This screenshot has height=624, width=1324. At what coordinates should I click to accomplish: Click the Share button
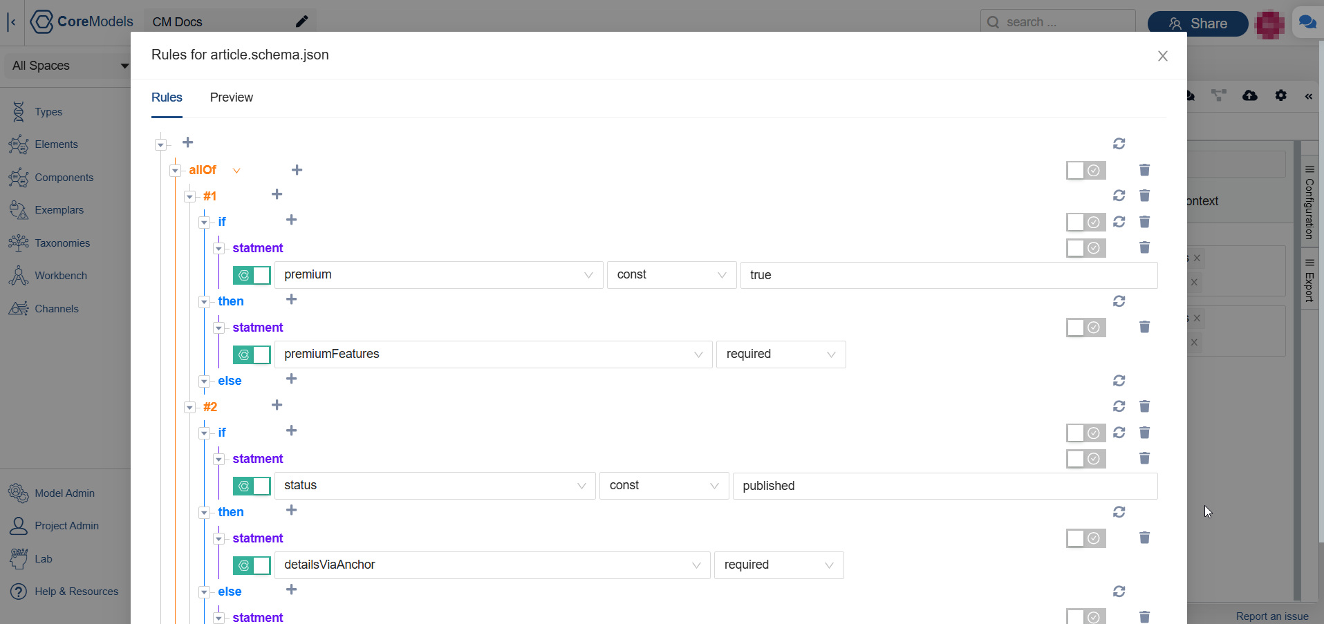tap(1197, 23)
